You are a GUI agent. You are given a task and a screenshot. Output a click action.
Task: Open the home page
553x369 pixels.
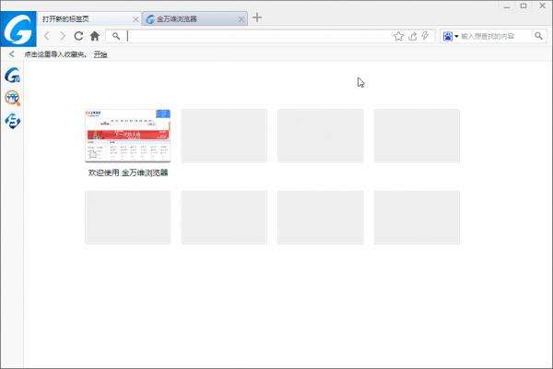click(x=95, y=36)
